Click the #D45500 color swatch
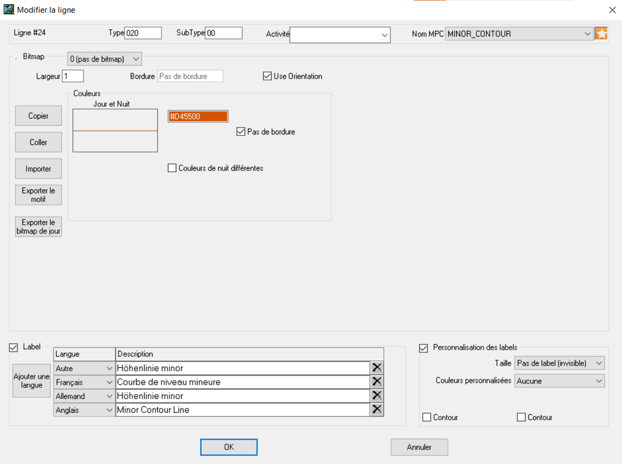This screenshot has height=464, width=622. (x=198, y=116)
